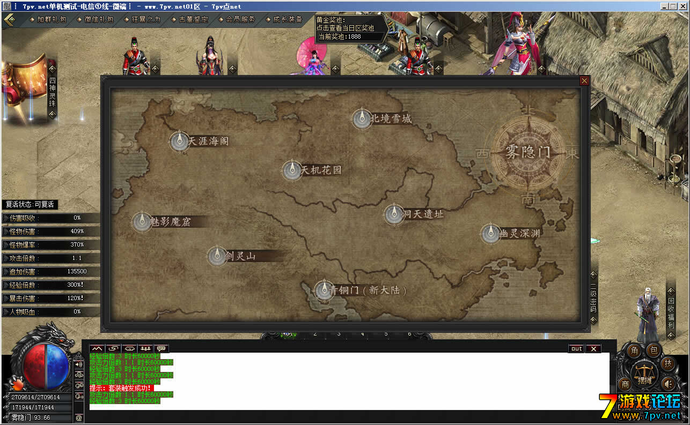Viewport: 690px width, 425px height.
Task: Travel to 青铜门(新大陆) on the map
Action: 361,290
